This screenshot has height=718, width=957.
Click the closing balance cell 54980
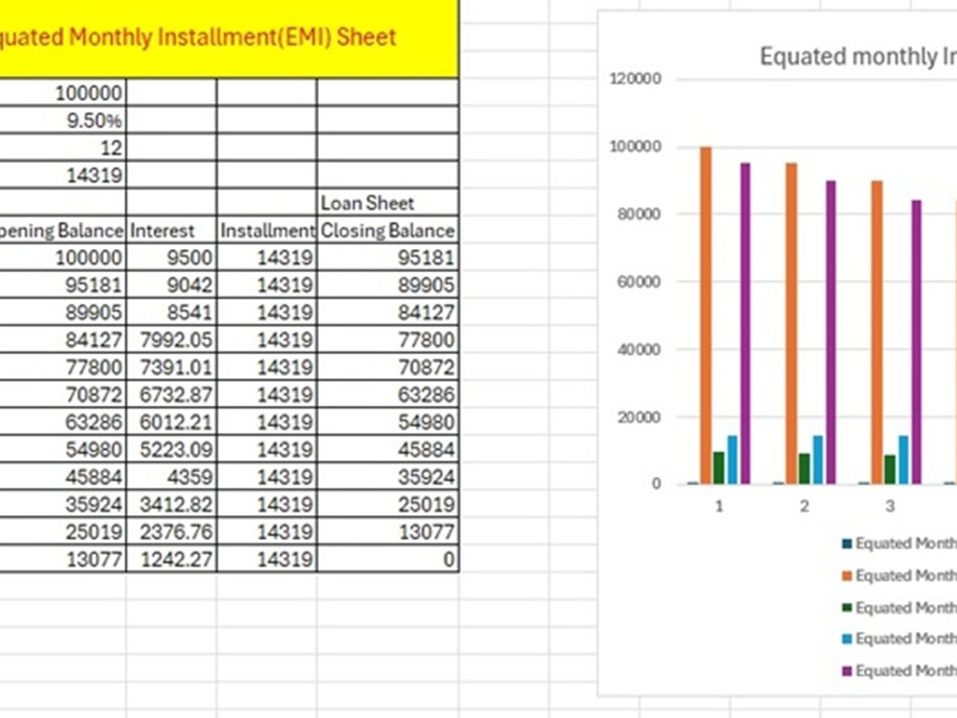click(x=388, y=422)
